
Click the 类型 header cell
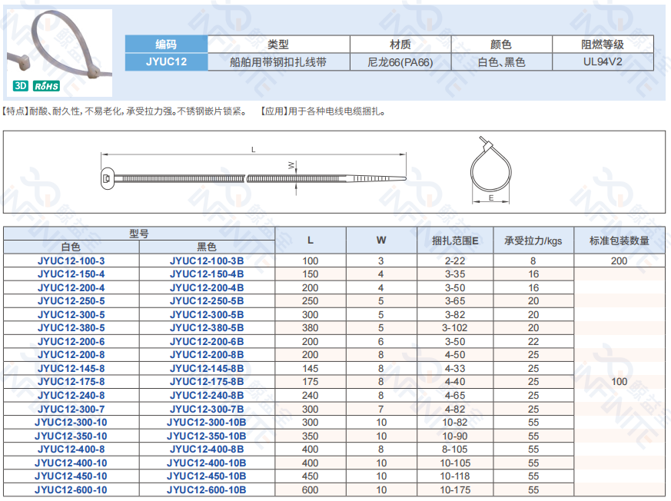tap(278, 44)
